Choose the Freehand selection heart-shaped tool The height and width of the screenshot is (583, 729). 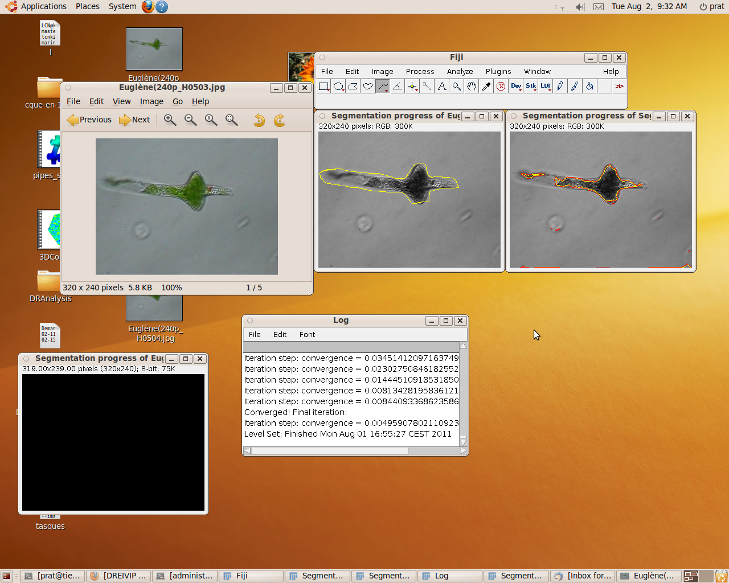[368, 87]
